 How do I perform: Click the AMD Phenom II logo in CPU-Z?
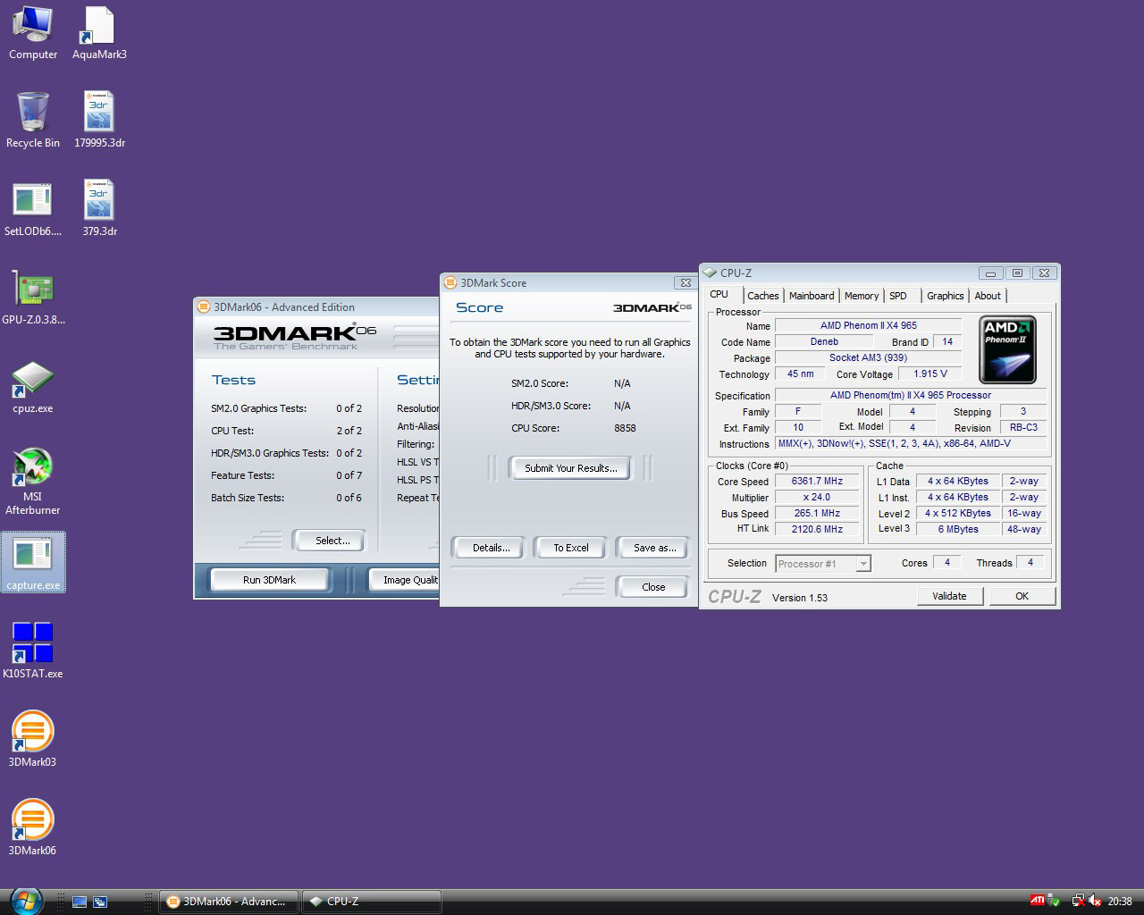click(x=1007, y=349)
